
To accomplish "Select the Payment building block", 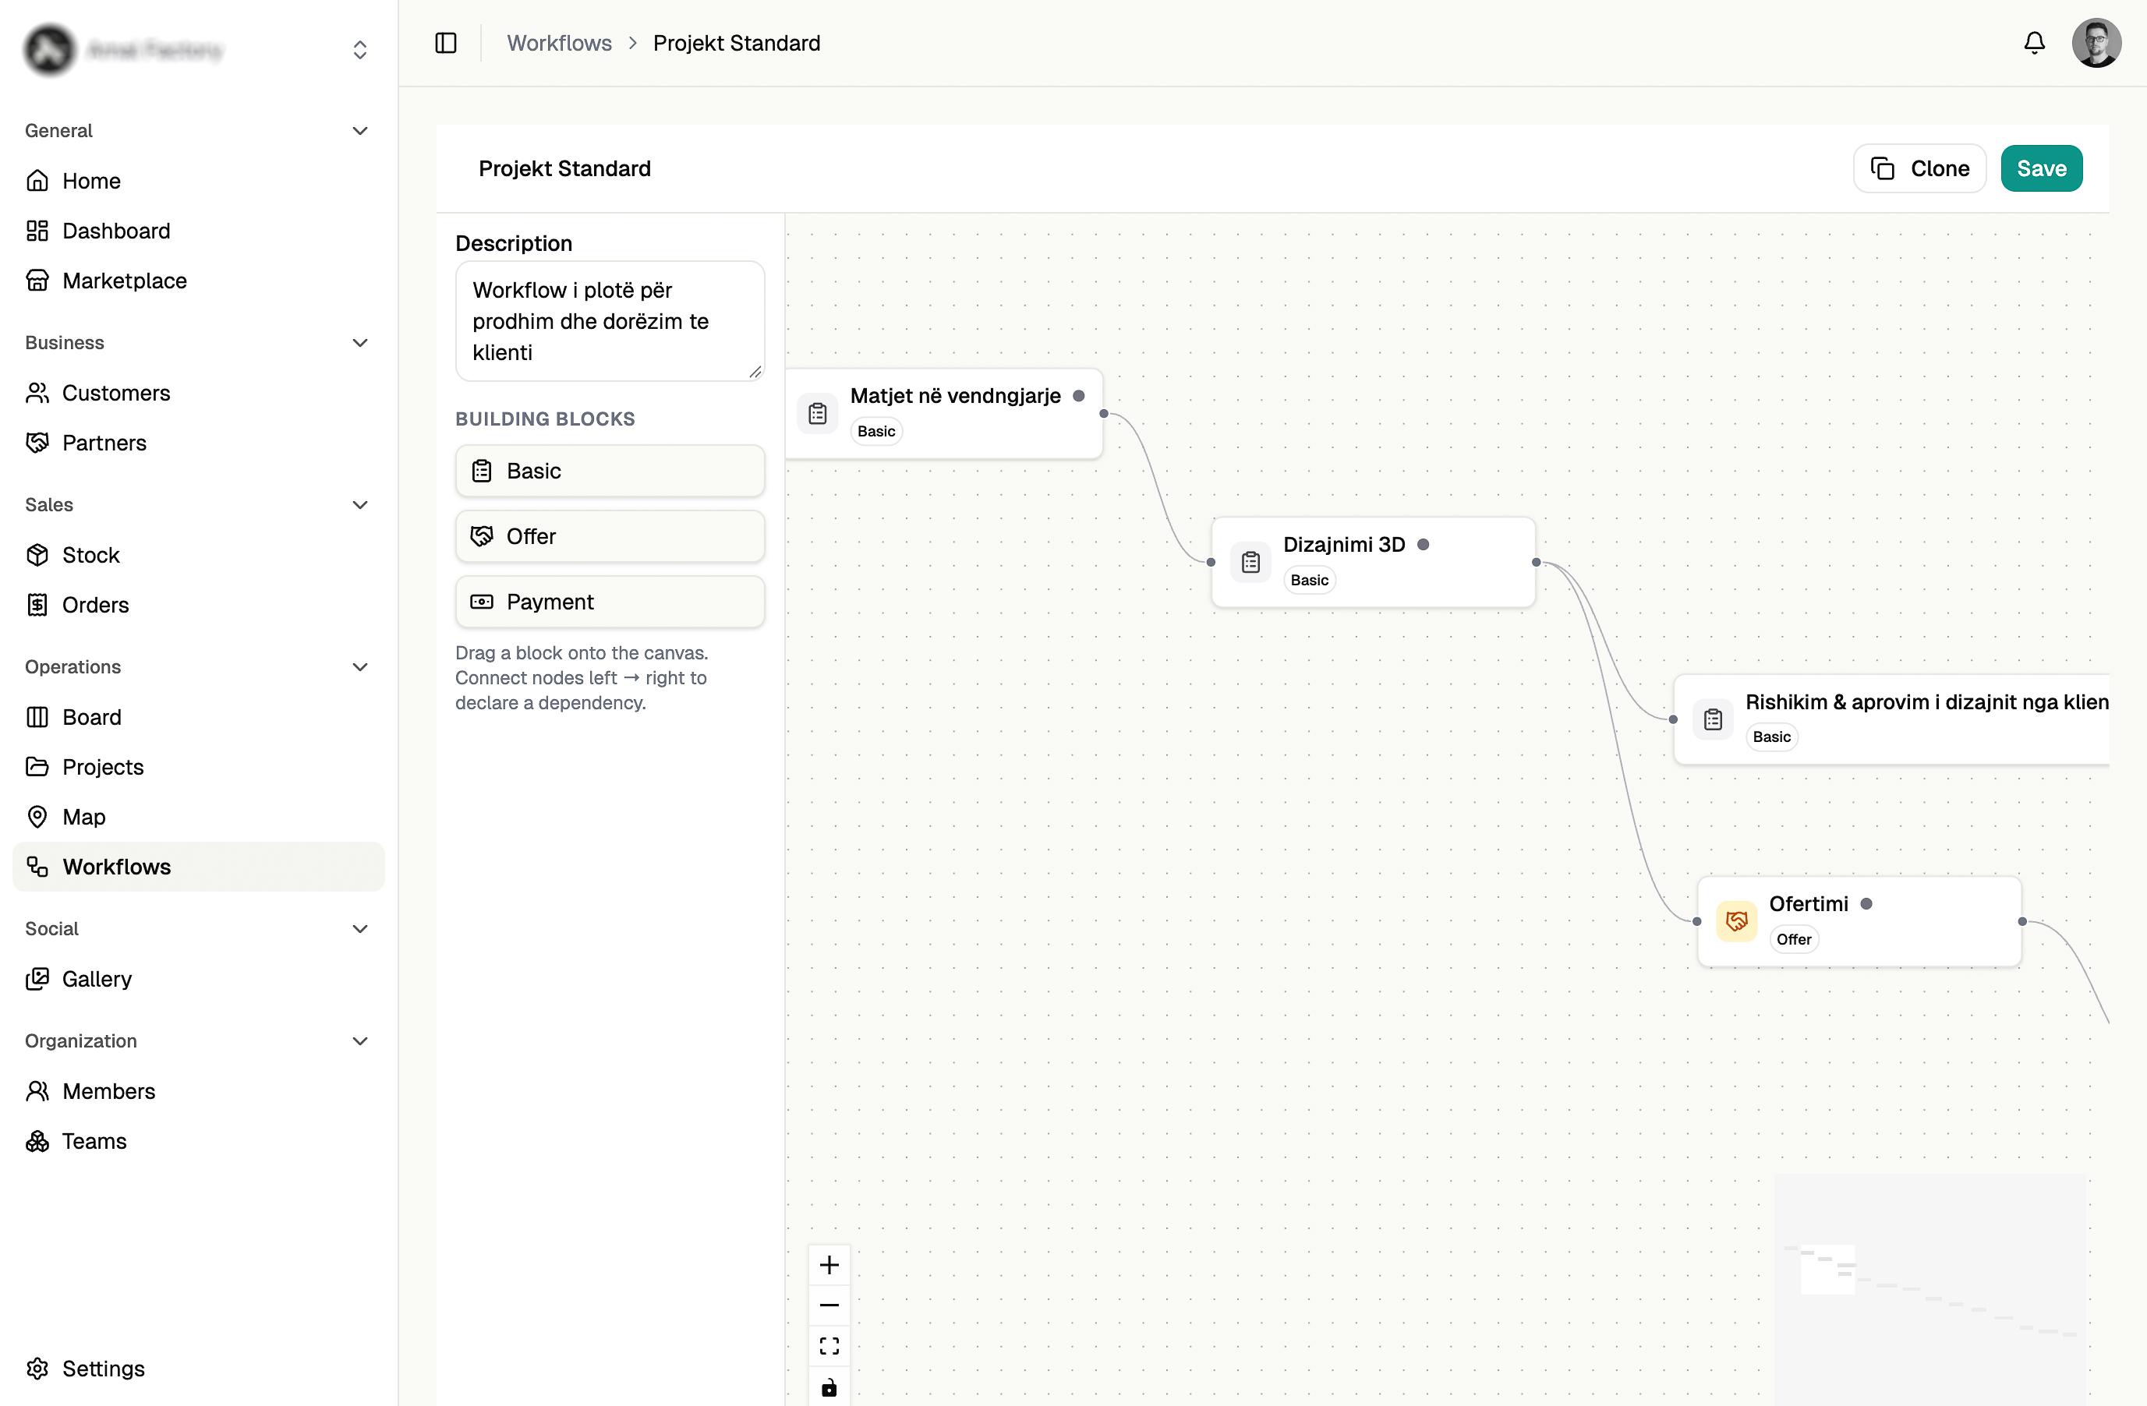I will tap(610, 602).
